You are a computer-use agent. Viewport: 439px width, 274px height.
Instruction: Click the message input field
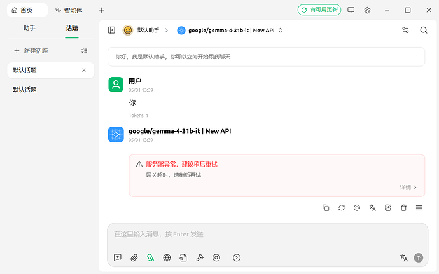point(267,234)
